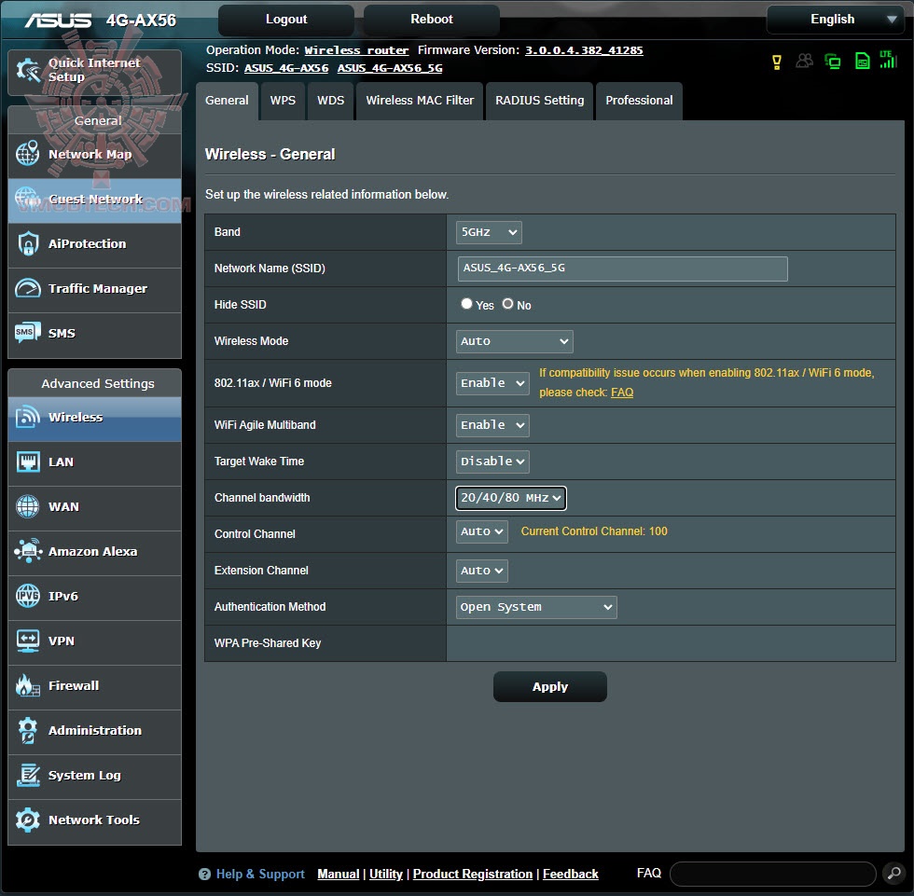Click the guest users status icon
The height and width of the screenshot is (896, 914).
pos(804,61)
